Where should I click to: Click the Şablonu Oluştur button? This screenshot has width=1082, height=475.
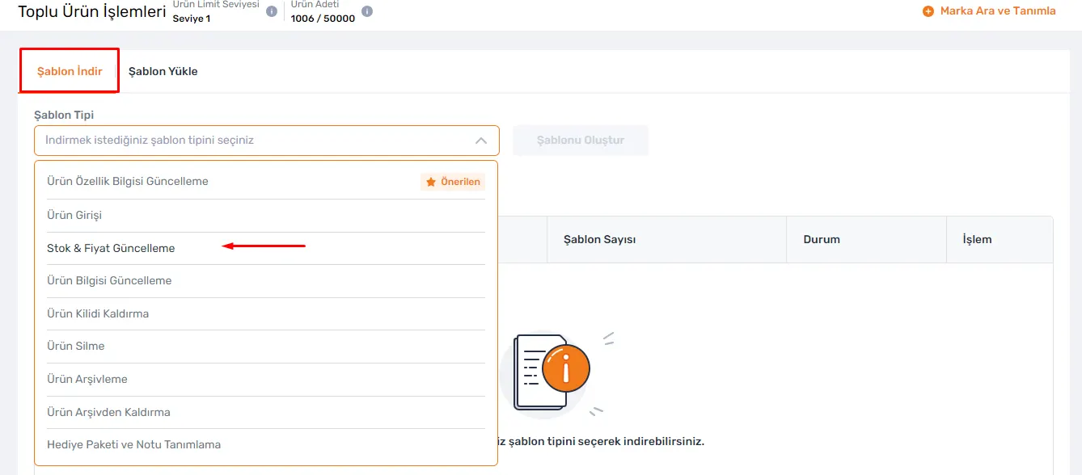(581, 141)
